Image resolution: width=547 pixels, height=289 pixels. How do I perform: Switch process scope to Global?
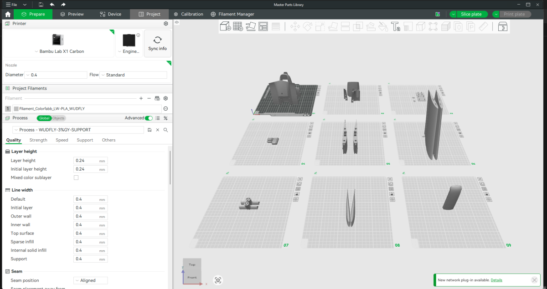pos(44,118)
